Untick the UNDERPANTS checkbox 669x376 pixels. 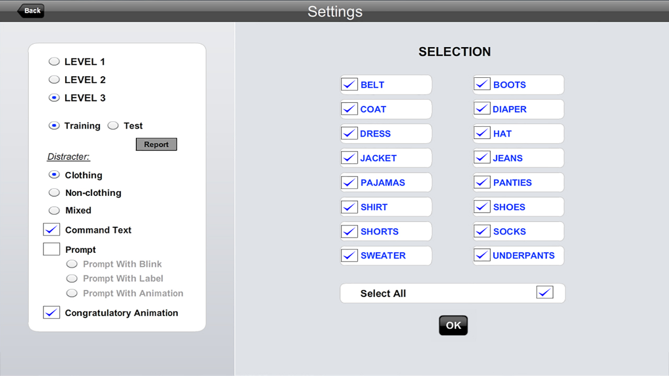tap(482, 255)
